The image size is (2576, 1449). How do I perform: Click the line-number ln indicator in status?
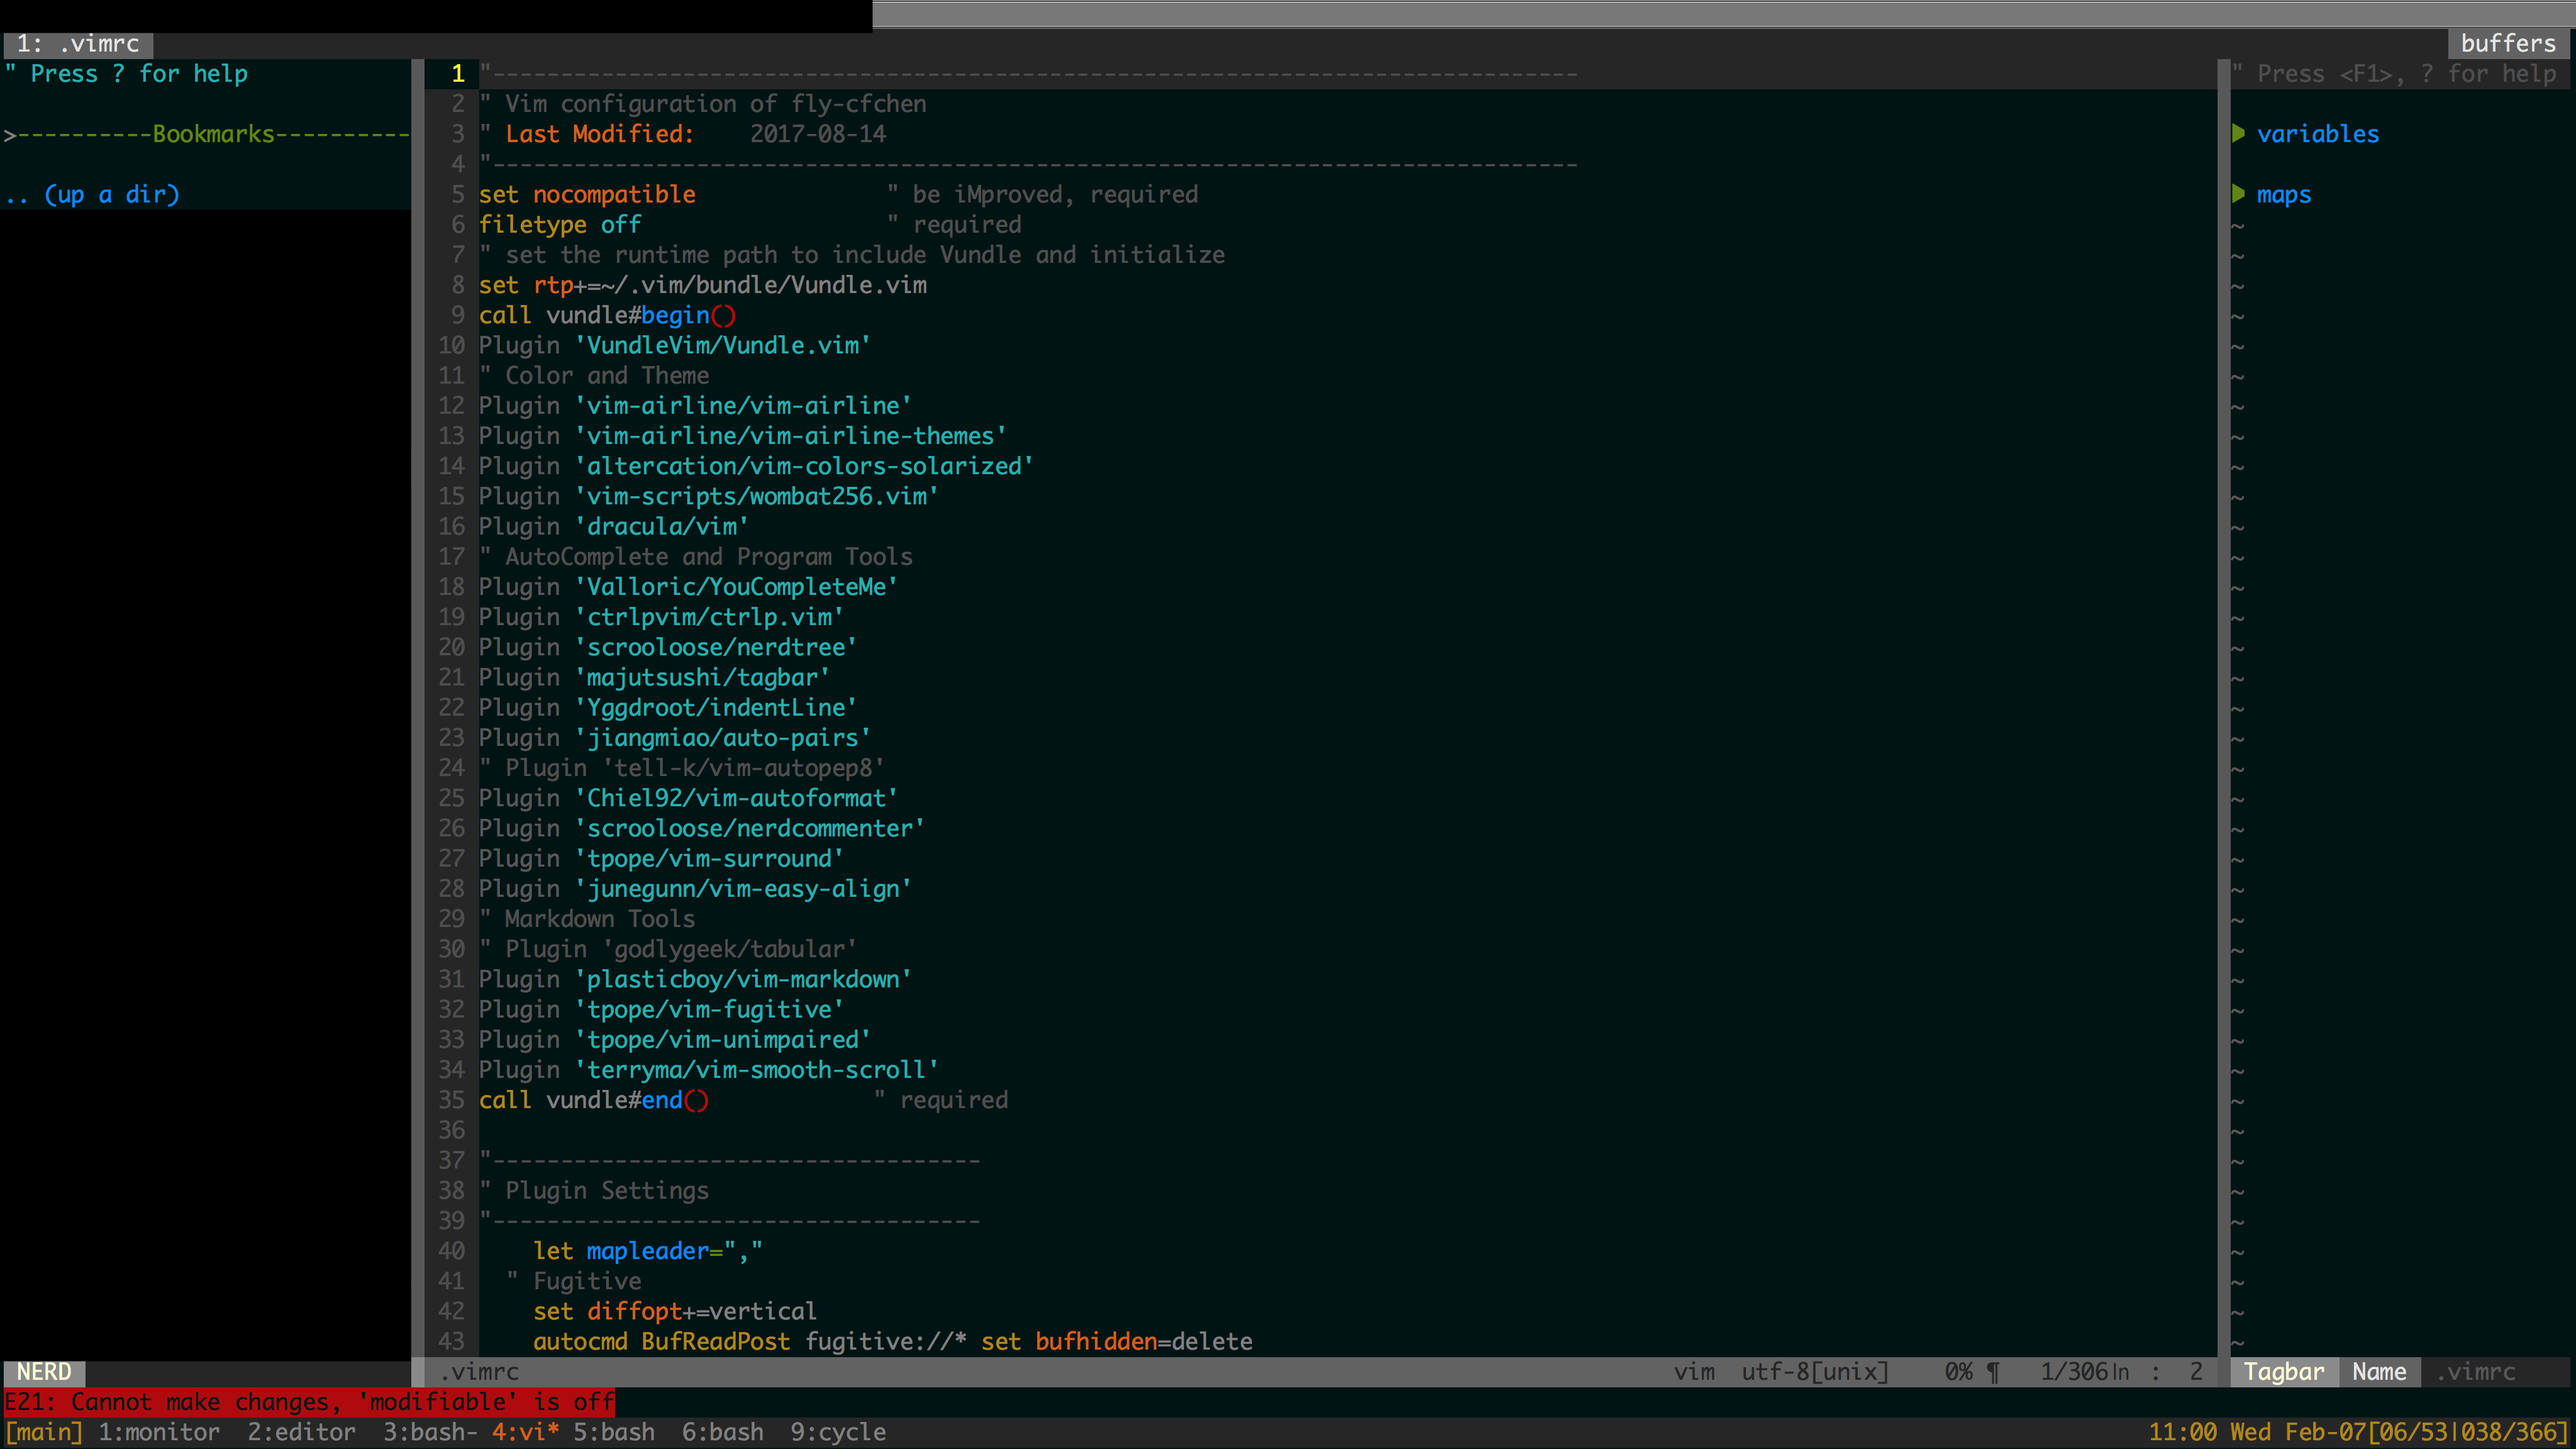(x=2120, y=1371)
